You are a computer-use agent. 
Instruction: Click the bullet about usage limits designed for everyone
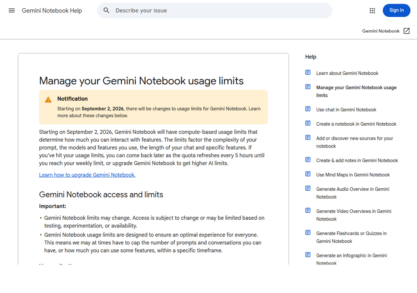tap(153, 242)
